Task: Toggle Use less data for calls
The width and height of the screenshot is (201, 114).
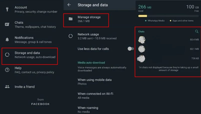Action: pos(131,49)
